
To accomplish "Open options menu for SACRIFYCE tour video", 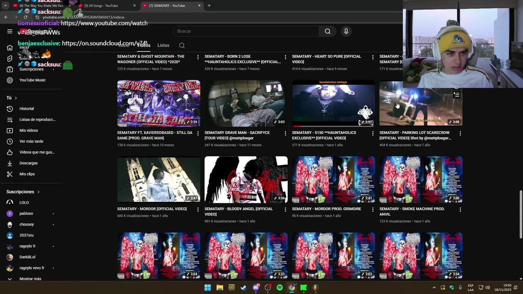I will coord(286,134).
